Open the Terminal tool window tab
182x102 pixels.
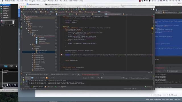click(x=26, y=87)
